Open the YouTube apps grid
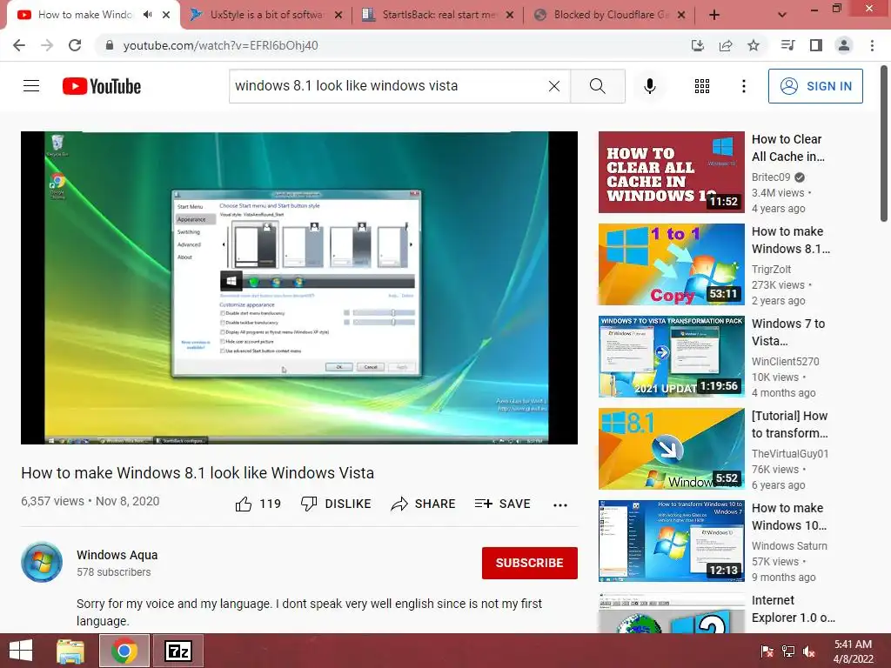This screenshot has height=668, width=891. click(702, 86)
